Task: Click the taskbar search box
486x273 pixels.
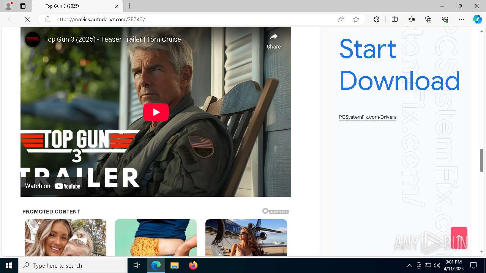Action: point(73,265)
